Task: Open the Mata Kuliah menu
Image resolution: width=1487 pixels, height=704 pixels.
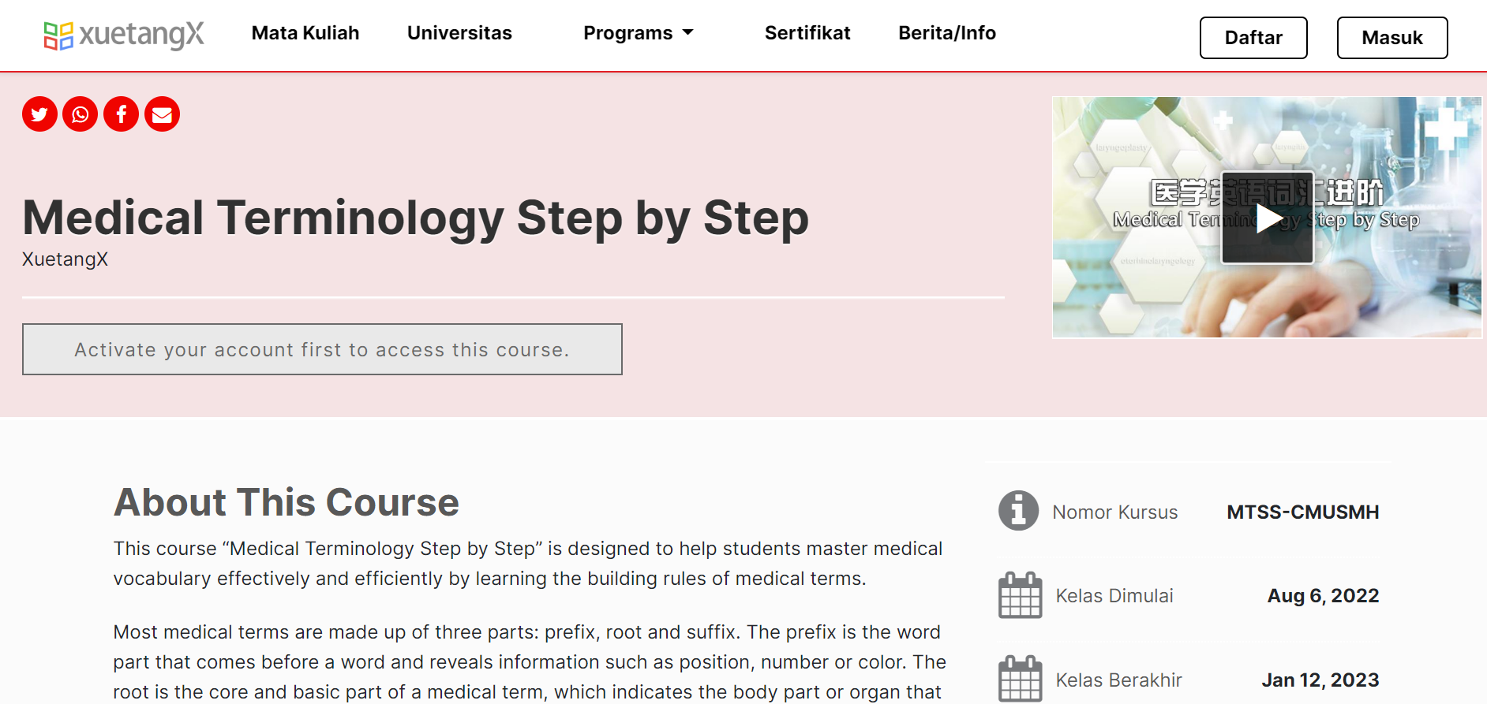Action: click(305, 33)
